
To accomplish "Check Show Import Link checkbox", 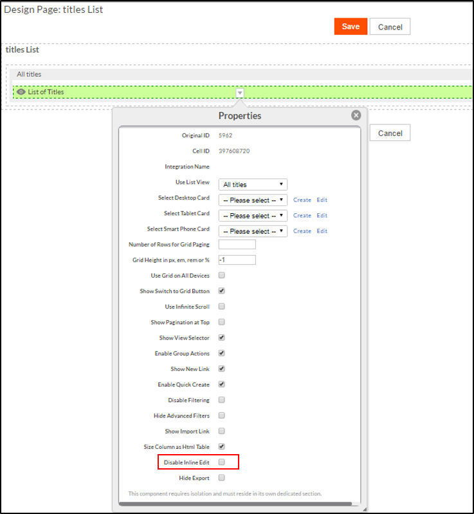I will 222,431.
